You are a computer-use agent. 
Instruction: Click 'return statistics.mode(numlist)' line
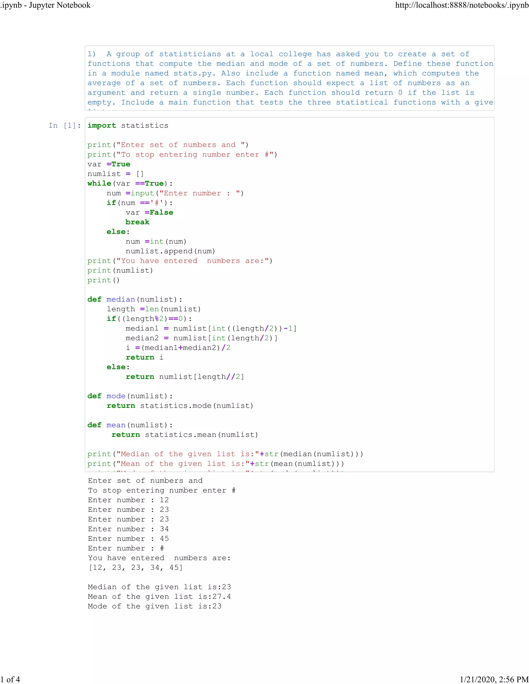pyautogui.click(x=180, y=405)
